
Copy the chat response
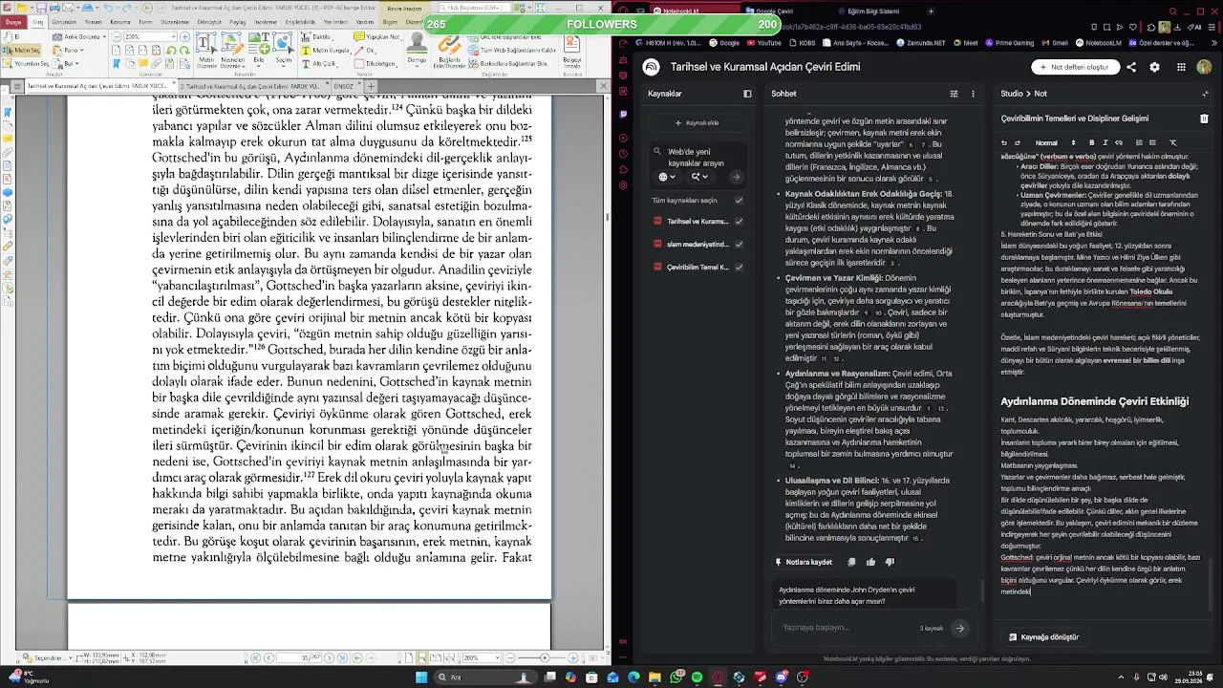pos(851,562)
